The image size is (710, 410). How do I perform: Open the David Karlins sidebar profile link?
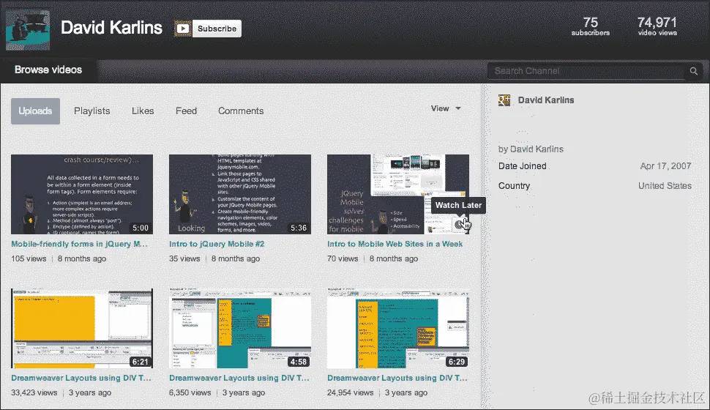pos(545,100)
